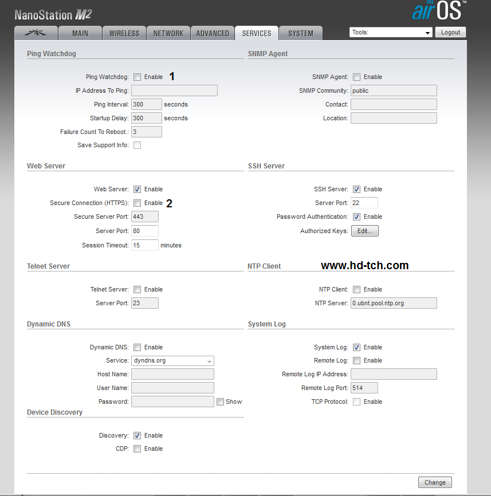Switch to the MAIN tab
The image size is (491, 496).
coord(80,33)
